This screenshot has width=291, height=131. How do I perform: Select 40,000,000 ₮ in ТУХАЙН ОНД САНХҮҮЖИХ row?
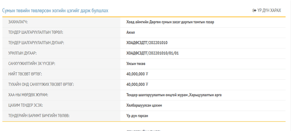tap(137, 85)
